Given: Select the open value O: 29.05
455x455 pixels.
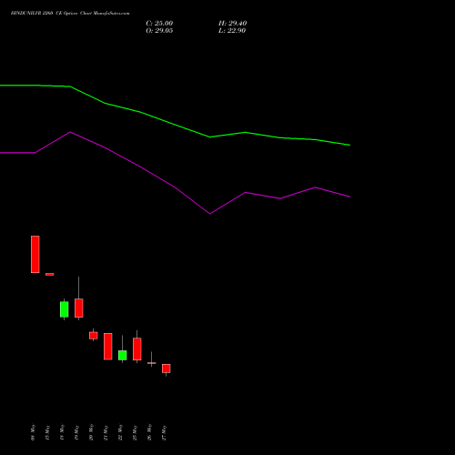Looking at the screenshot, I should [159, 31].
